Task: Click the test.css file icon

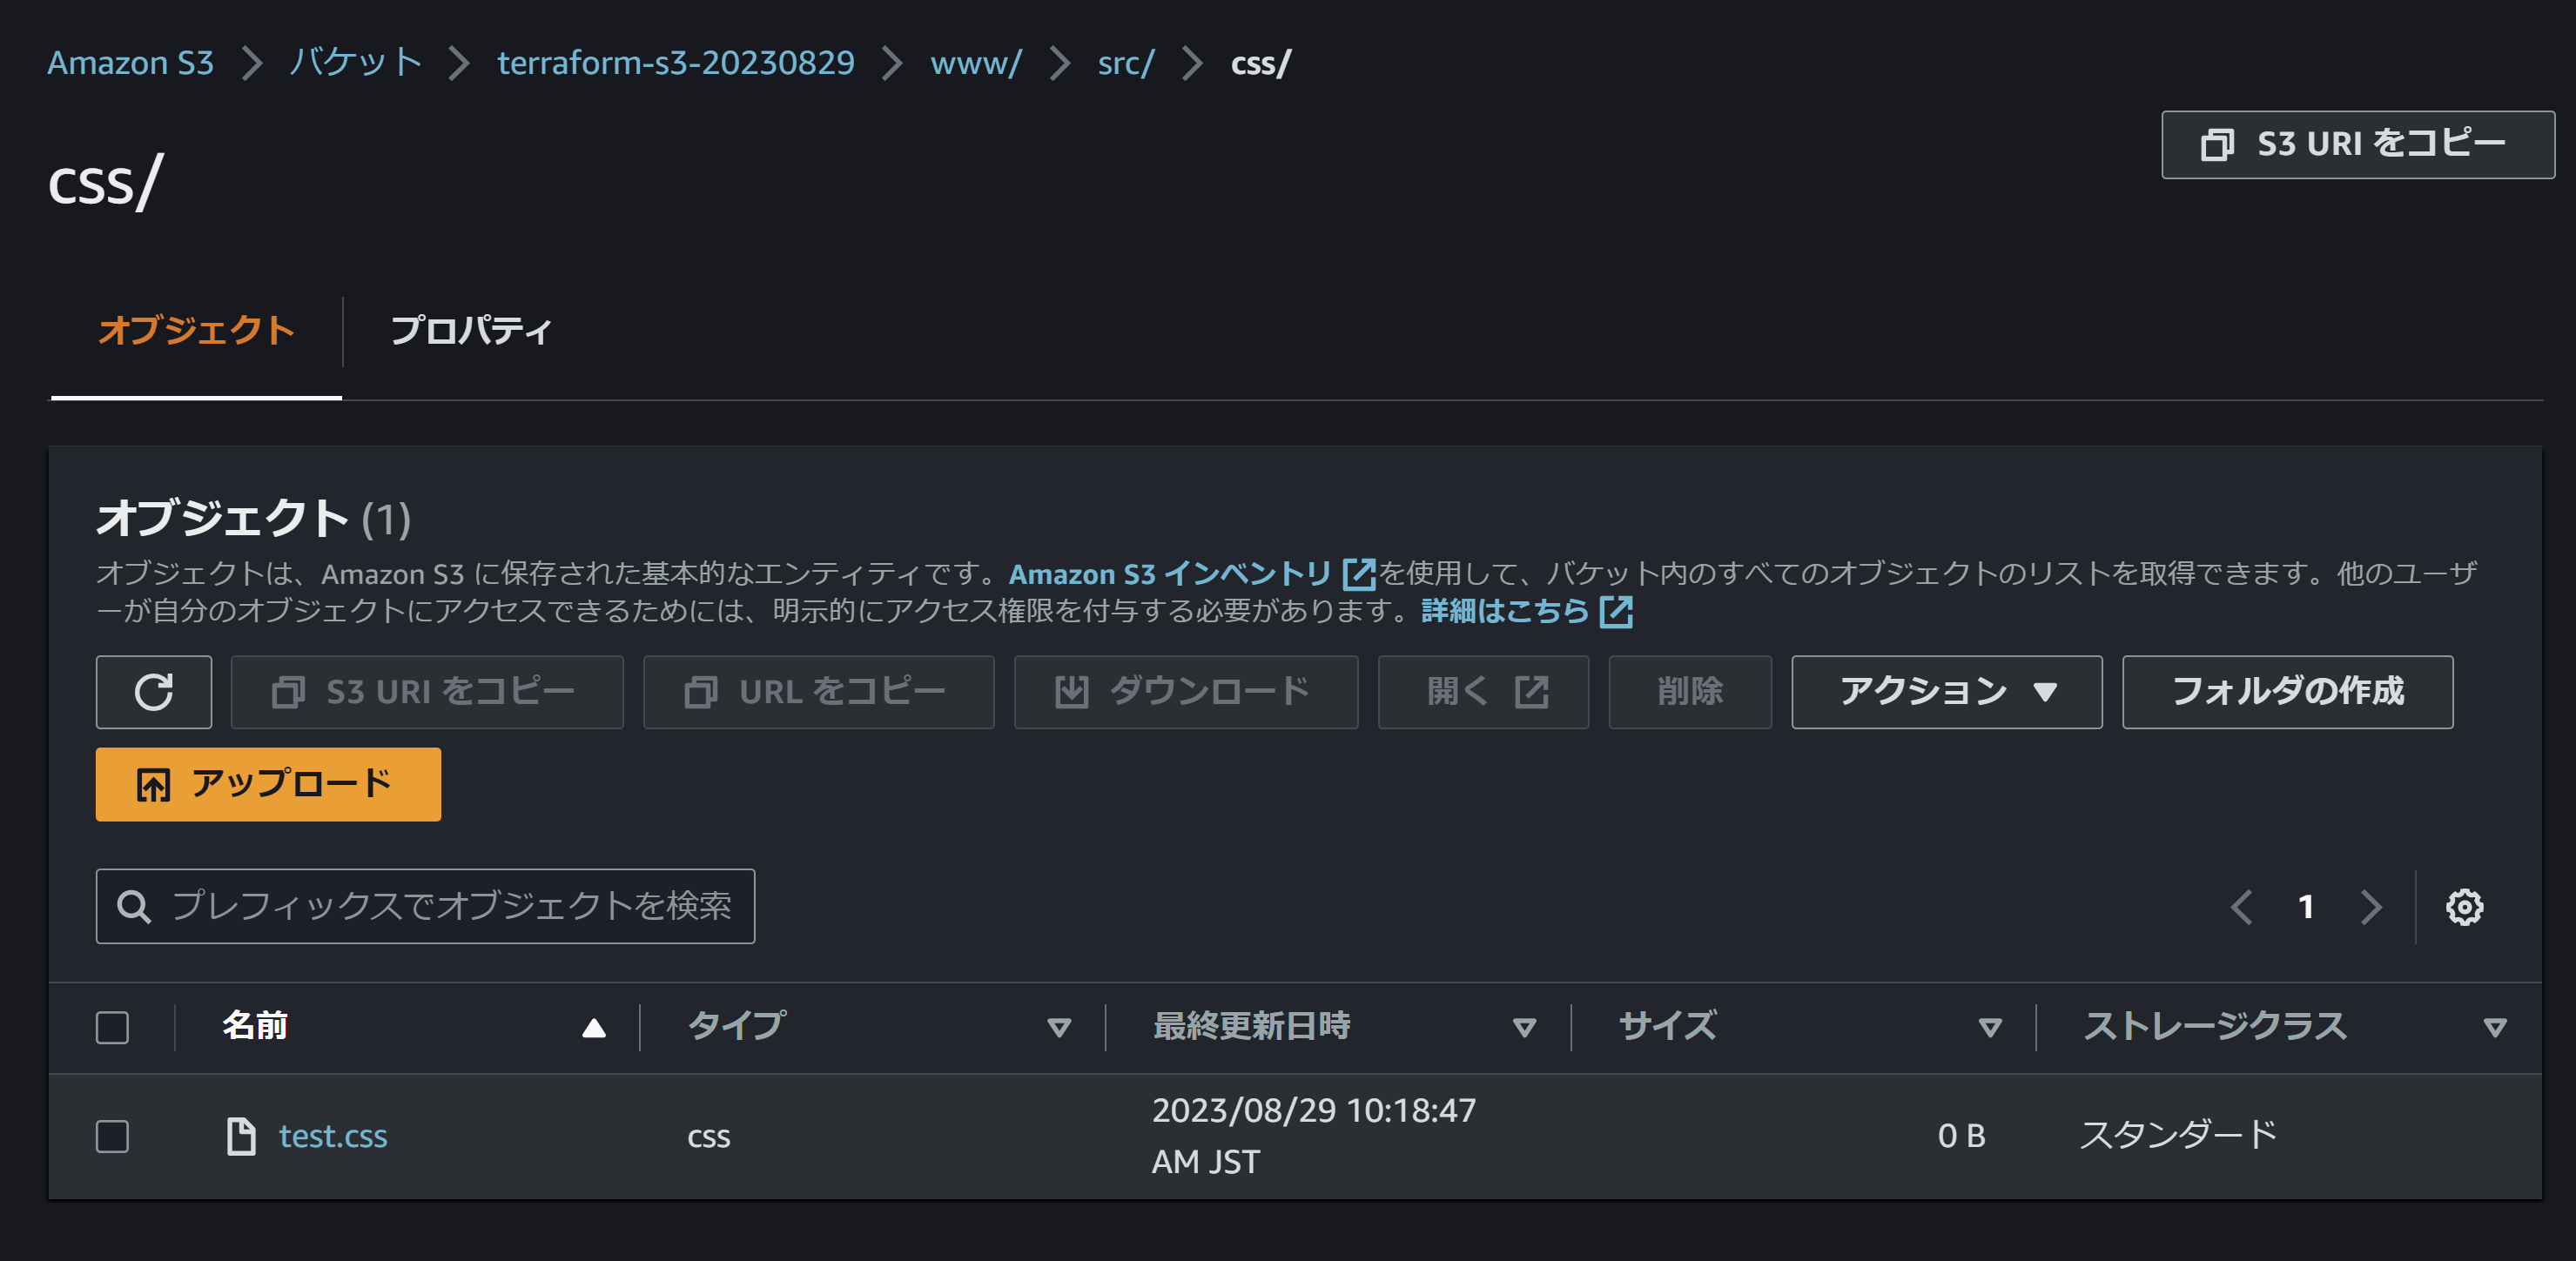Action: click(x=241, y=1136)
